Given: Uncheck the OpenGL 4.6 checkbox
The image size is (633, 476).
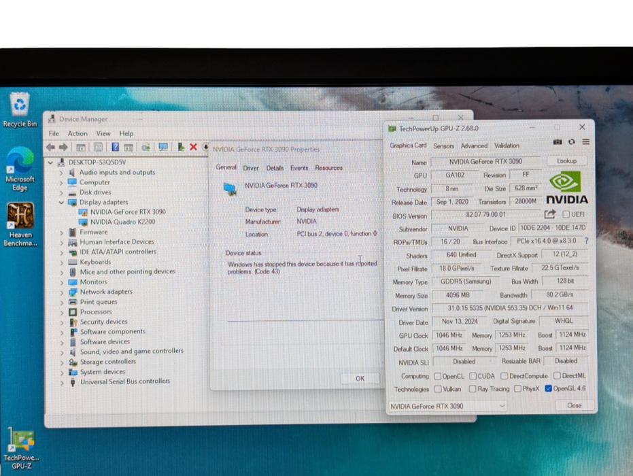Looking at the screenshot, I should 548,388.
